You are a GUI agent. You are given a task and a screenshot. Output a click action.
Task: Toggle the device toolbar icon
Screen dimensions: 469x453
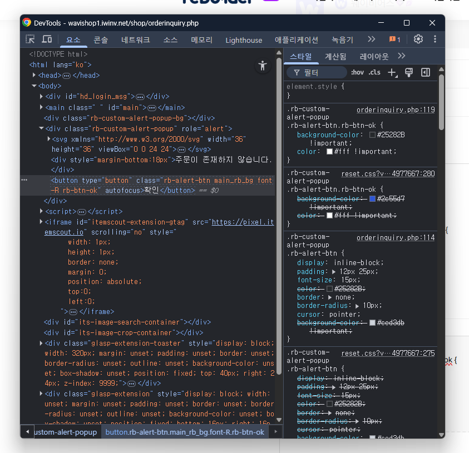(x=47, y=39)
